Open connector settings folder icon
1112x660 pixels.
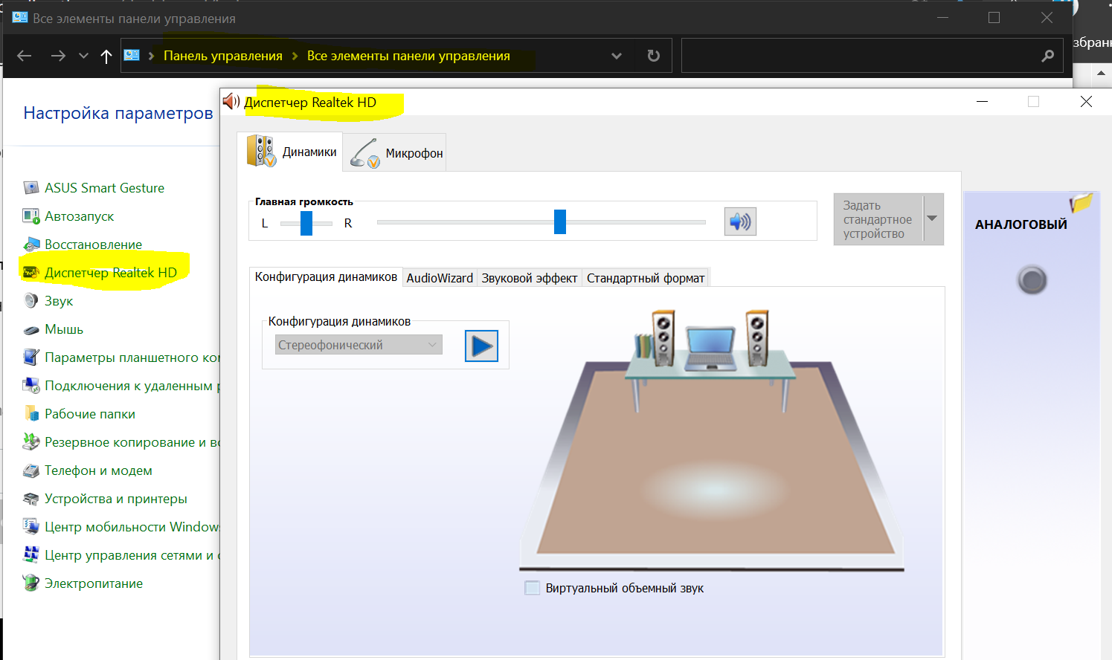click(x=1080, y=203)
